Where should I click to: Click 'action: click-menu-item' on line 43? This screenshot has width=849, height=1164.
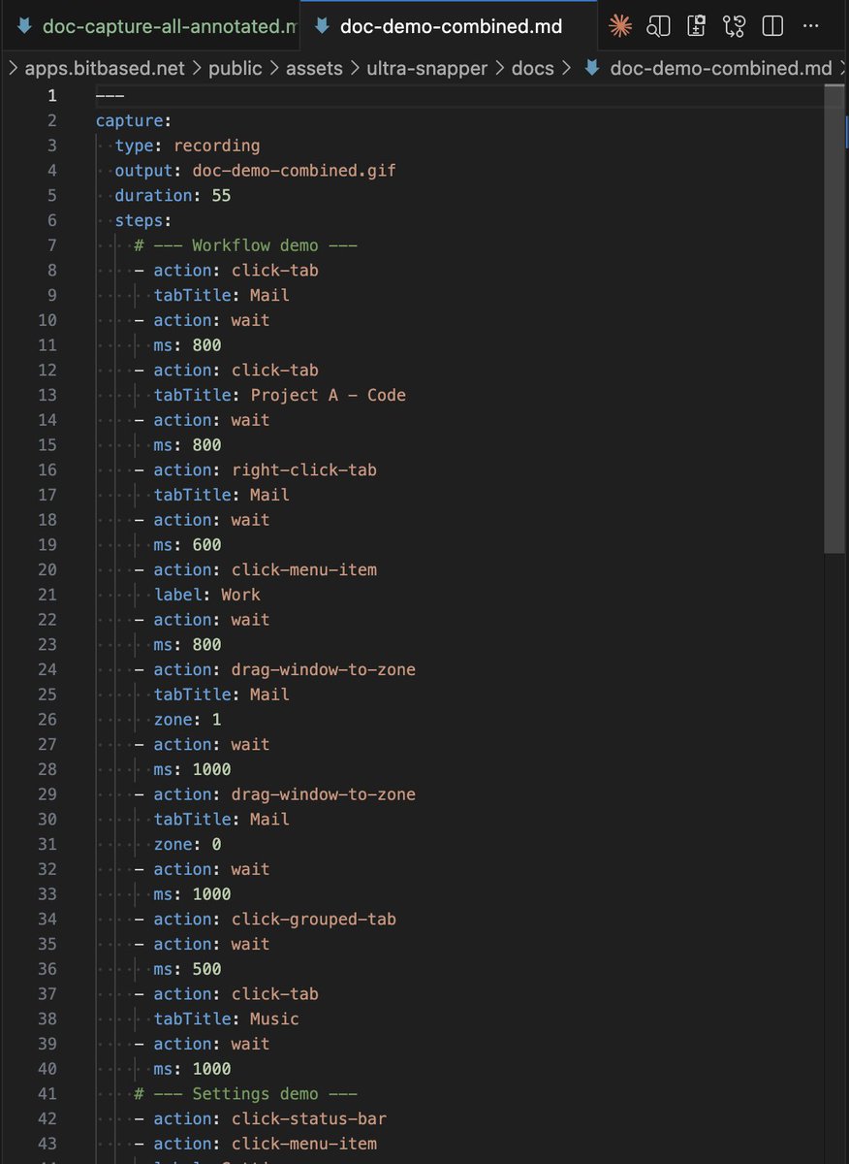point(265,1144)
